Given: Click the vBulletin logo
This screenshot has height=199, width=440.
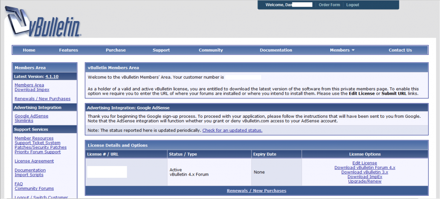Looking at the screenshot, I should [x=43, y=22].
